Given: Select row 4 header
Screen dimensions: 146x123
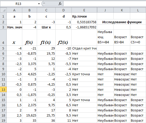Looking at the screenshot, I should (x=3, y=38).
